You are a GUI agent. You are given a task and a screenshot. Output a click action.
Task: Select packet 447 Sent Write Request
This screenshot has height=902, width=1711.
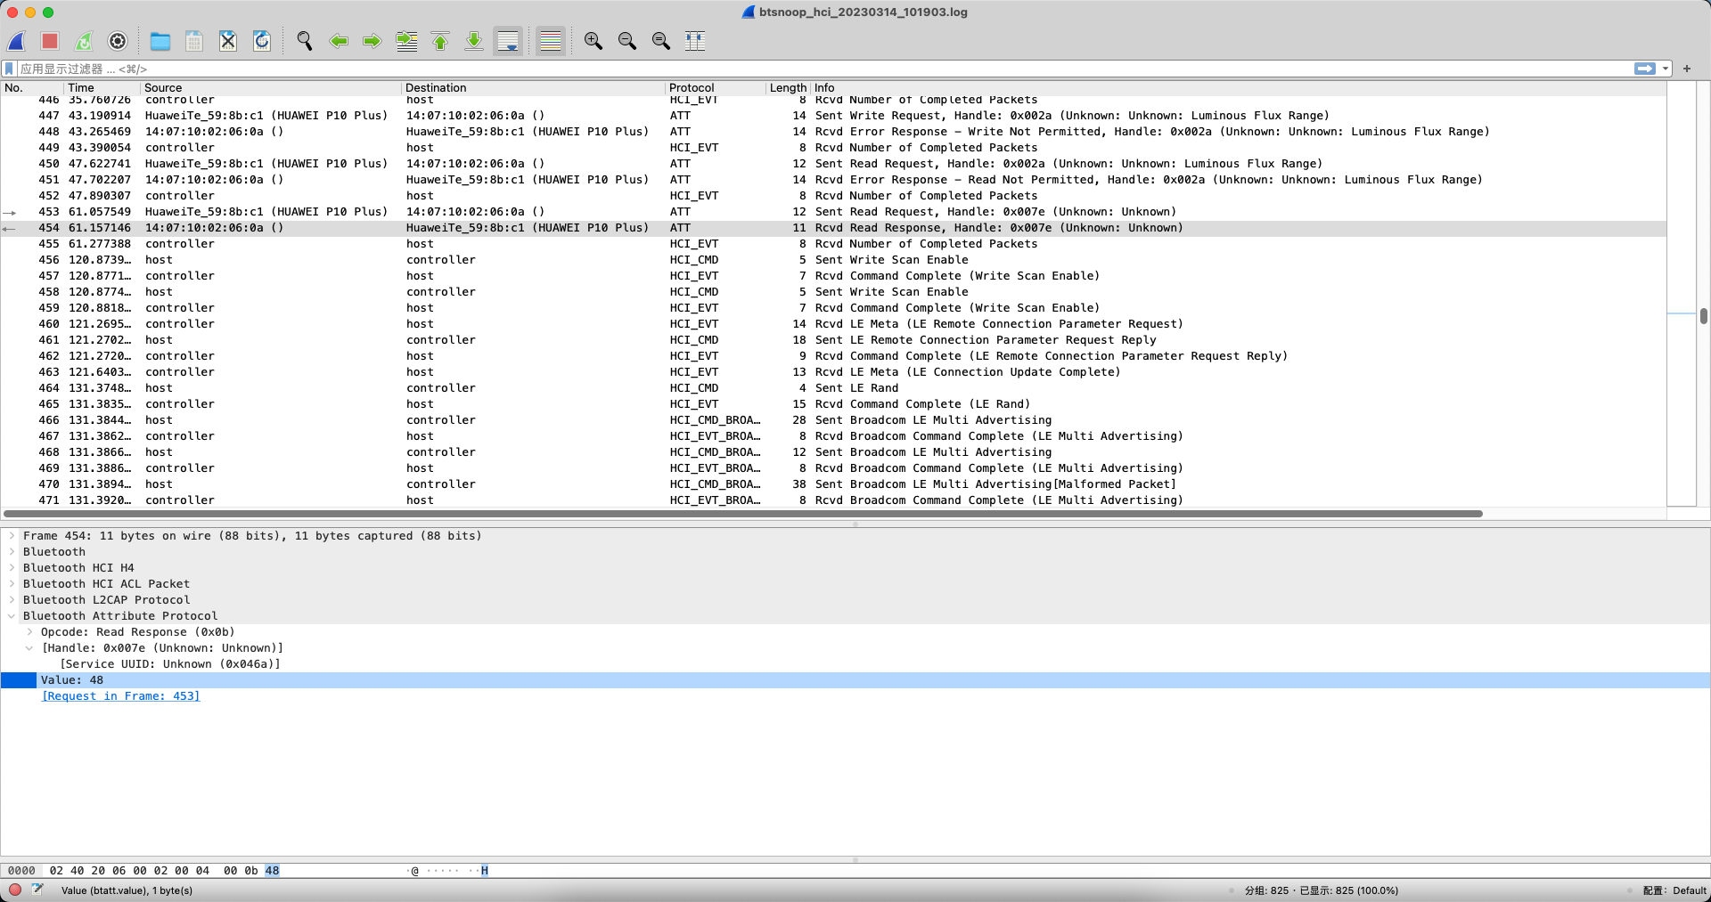(833, 116)
